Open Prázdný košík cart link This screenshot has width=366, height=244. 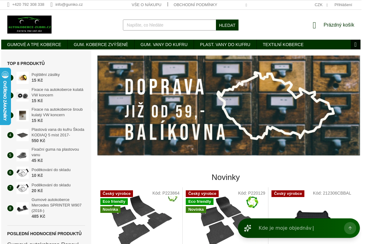point(339,25)
